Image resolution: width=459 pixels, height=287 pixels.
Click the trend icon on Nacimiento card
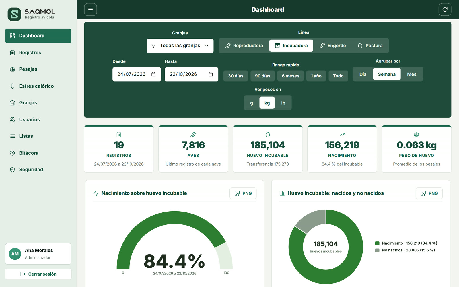(x=342, y=135)
